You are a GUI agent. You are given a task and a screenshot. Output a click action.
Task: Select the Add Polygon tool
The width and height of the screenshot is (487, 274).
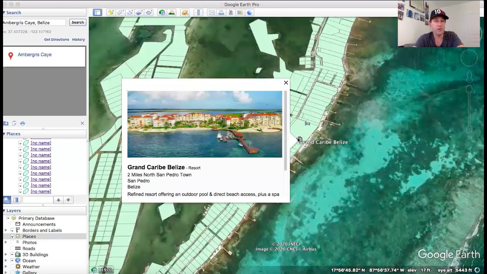click(x=120, y=13)
